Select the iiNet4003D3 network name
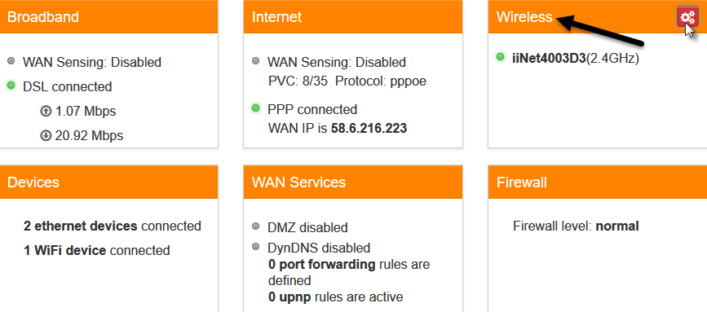Viewport: 707px width, 312px height. (549, 58)
